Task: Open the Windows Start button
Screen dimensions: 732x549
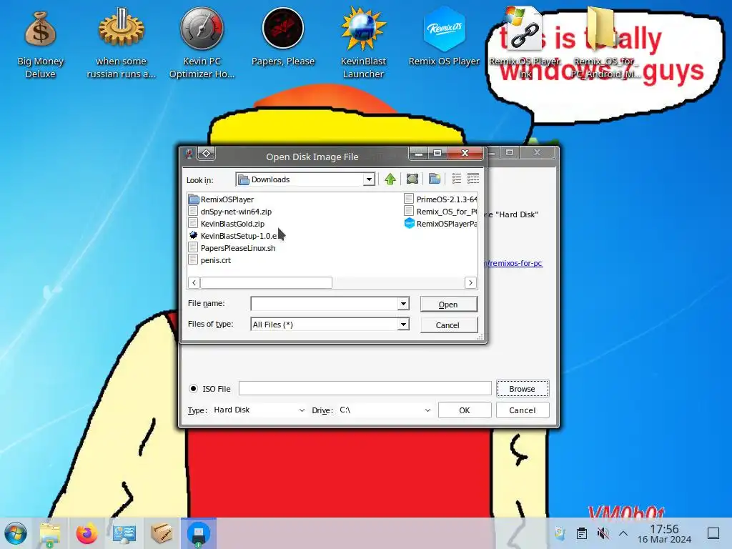Action: pyautogui.click(x=16, y=533)
